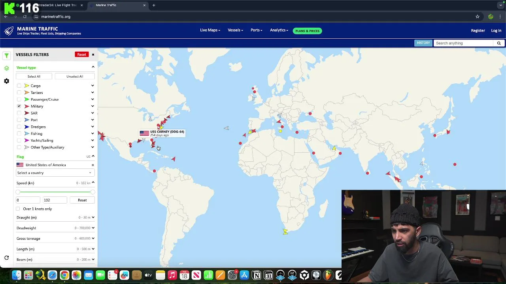Expand the Draught (m) filter
The image size is (506, 284).
pos(93,217)
